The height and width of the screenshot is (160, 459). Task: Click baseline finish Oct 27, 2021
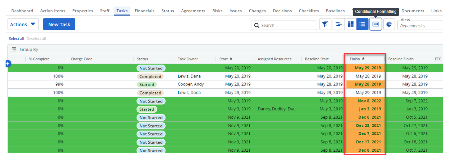pyautogui.click(x=416, y=126)
